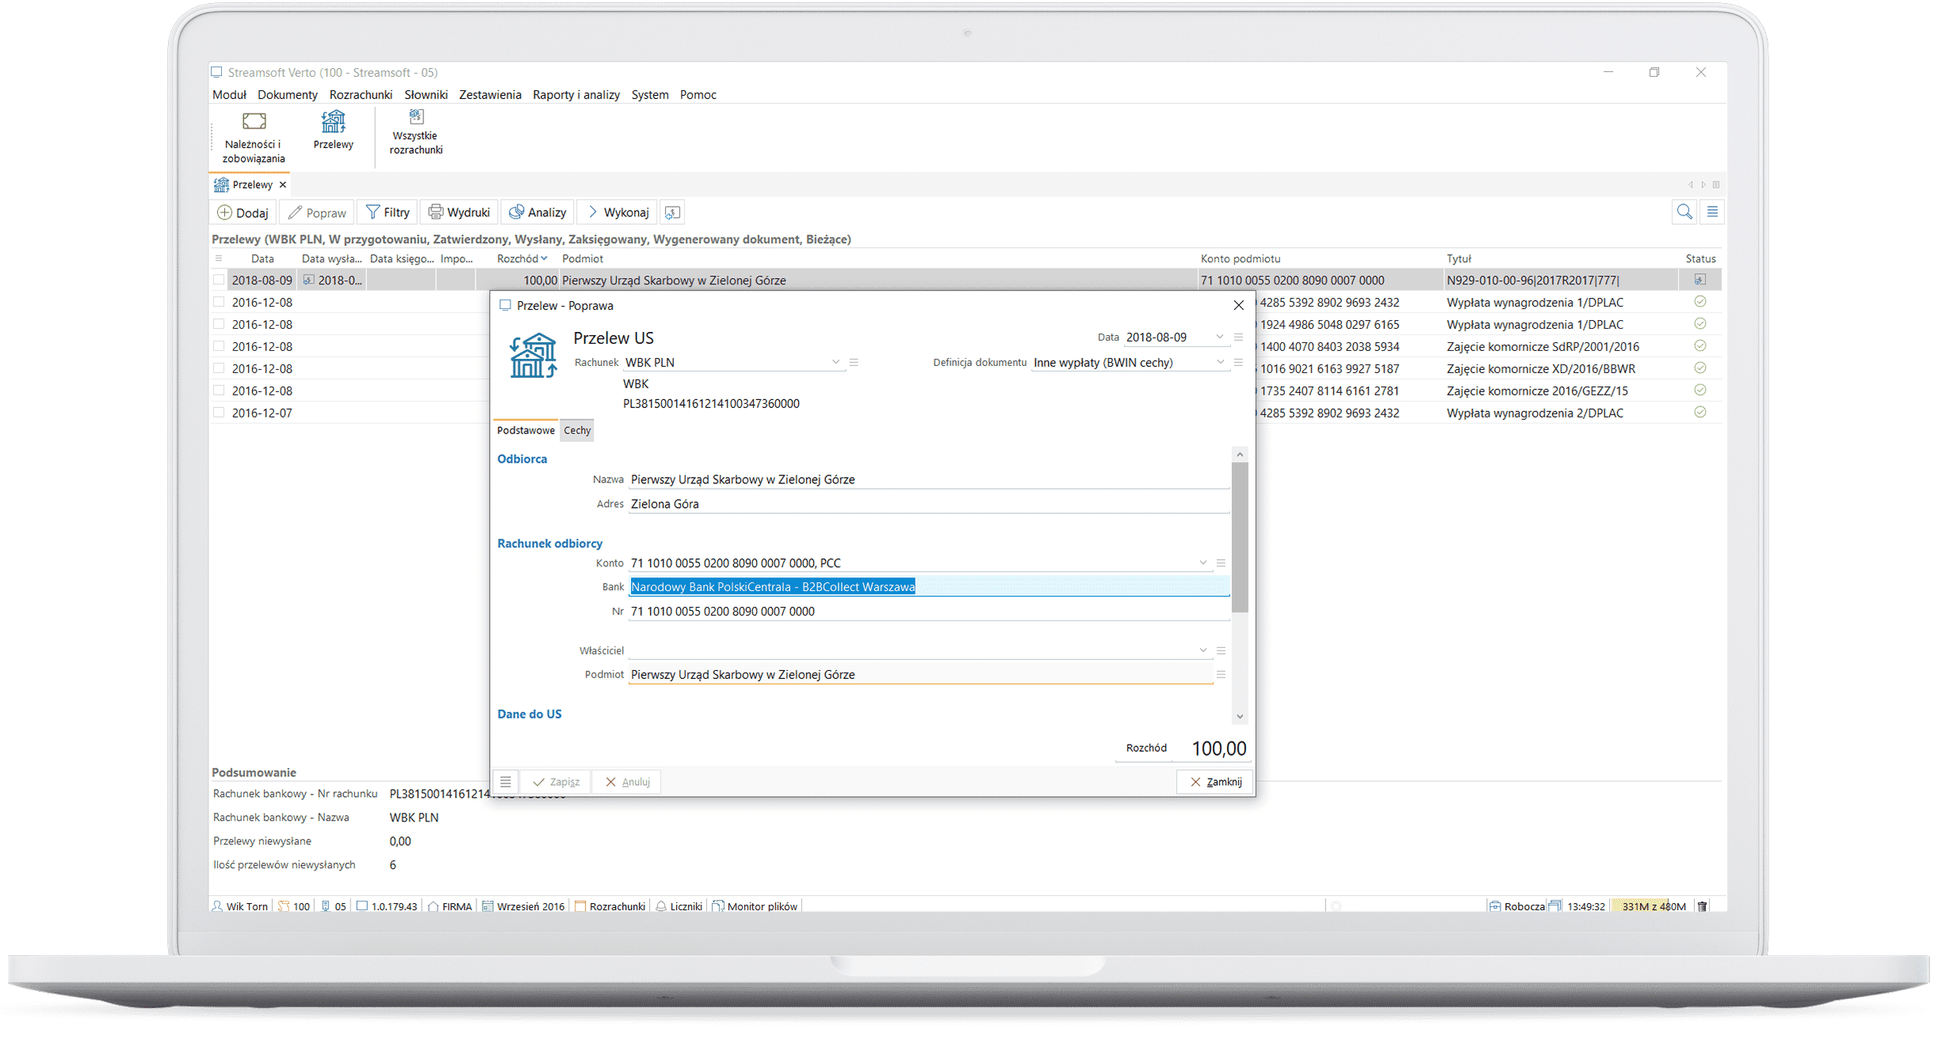Click the Wik Torn user icon
1942x1056 pixels.
coord(217,906)
